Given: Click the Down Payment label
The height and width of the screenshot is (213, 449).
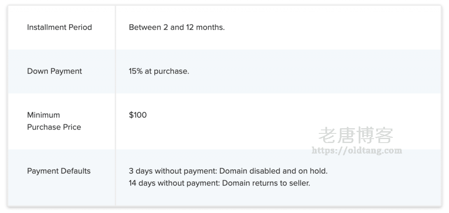Looking at the screenshot, I should tap(54, 71).
